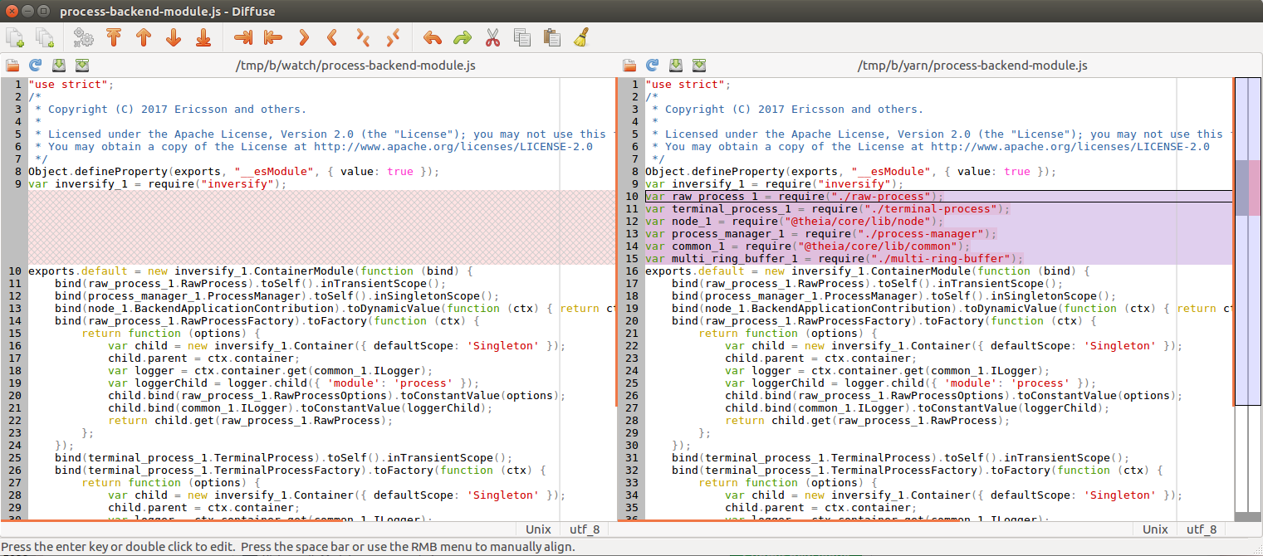Select the right-pane line requiring "./terminal-process"
This screenshot has height=556, width=1263.
pyautogui.click(x=938, y=209)
